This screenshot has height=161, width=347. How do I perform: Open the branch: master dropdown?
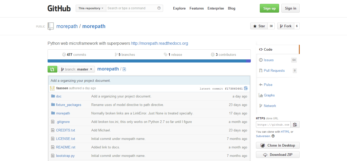point(77,69)
